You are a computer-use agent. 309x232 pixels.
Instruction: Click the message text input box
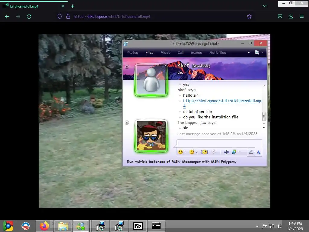pyautogui.click(x=219, y=143)
